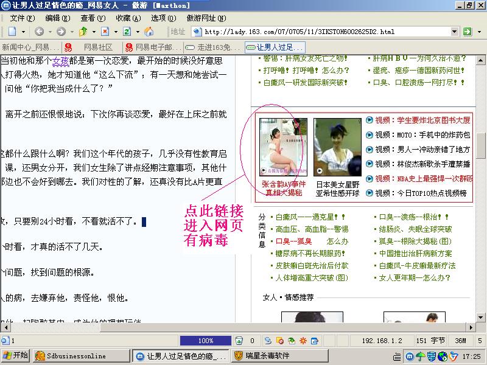Click the blocked popup icon in status bar
Viewport: 487px width, 365px height.
pos(279,341)
